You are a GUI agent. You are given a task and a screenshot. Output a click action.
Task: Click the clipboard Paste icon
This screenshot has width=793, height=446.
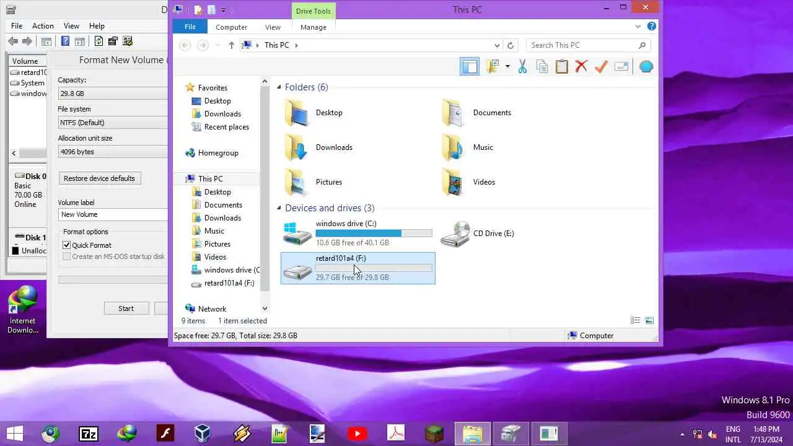pos(562,66)
